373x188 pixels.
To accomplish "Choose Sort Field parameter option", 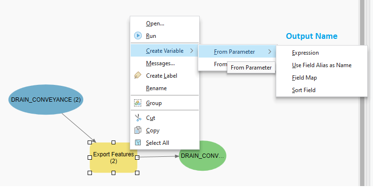I will click(x=322, y=90).
